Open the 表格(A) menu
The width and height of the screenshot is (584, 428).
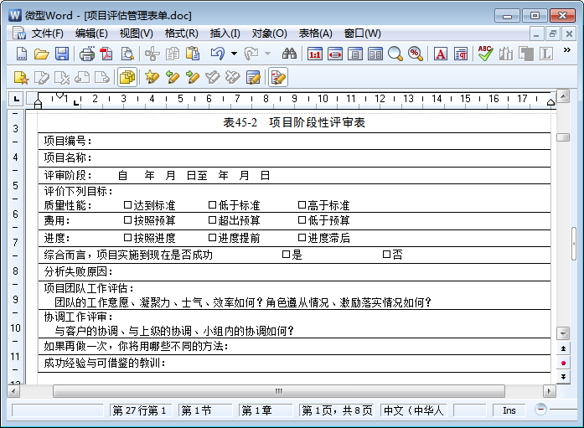(316, 34)
